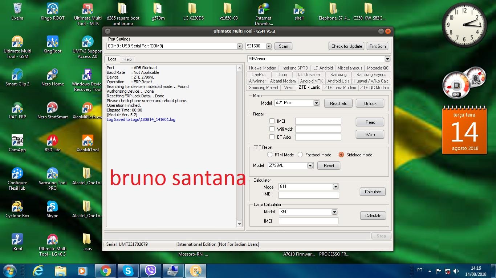Switch to ZTE QC Modem tab
The image size is (496, 278).
[x=374, y=88]
